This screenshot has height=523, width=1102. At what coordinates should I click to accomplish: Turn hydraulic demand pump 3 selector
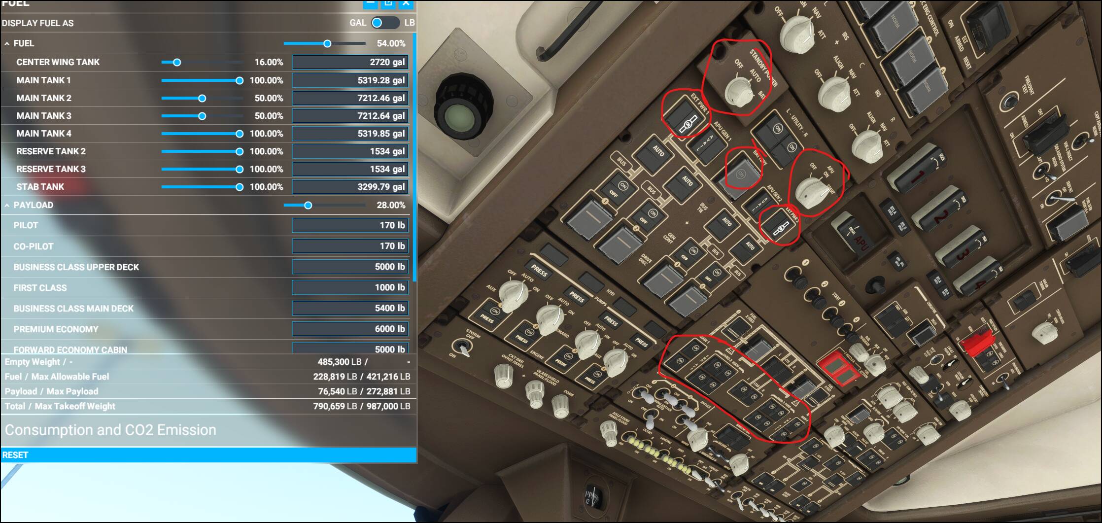pos(588,344)
